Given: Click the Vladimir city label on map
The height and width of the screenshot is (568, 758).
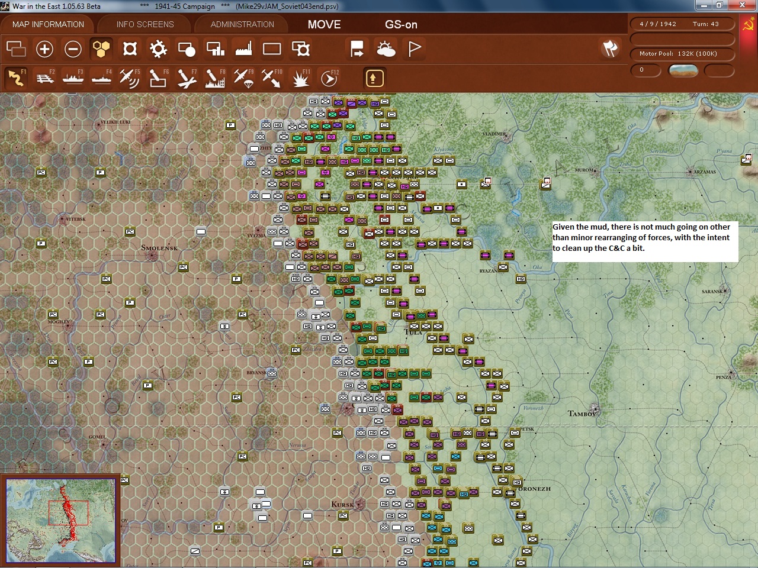Looking at the screenshot, I should [494, 134].
